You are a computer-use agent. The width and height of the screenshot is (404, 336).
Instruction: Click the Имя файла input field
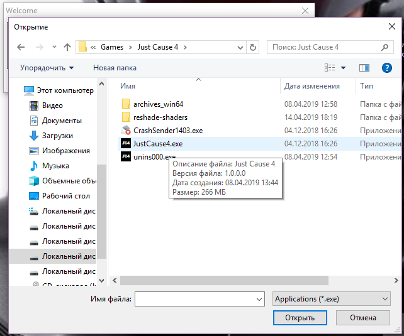(199, 299)
